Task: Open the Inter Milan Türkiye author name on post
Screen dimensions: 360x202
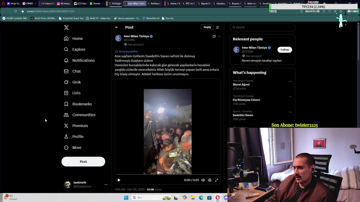Action: click(136, 36)
